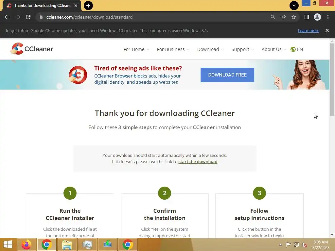Click the muted volume tray icon
Image resolution: width=335 pixels, height=251 pixels.
coord(304,245)
